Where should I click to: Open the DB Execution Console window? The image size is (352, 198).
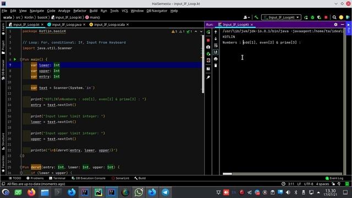pyautogui.click(x=89, y=178)
